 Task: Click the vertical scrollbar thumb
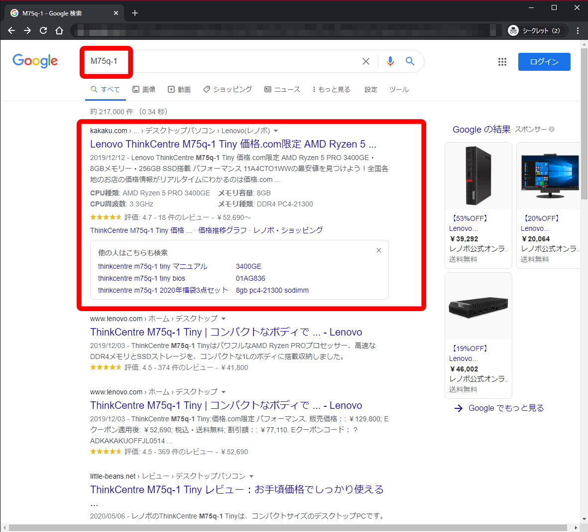[x=584, y=124]
